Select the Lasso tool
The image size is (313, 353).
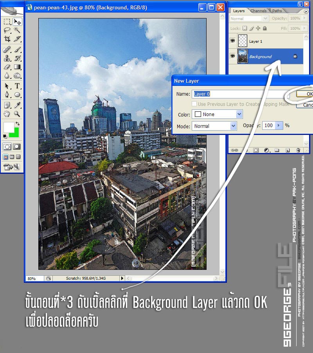tap(7, 30)
